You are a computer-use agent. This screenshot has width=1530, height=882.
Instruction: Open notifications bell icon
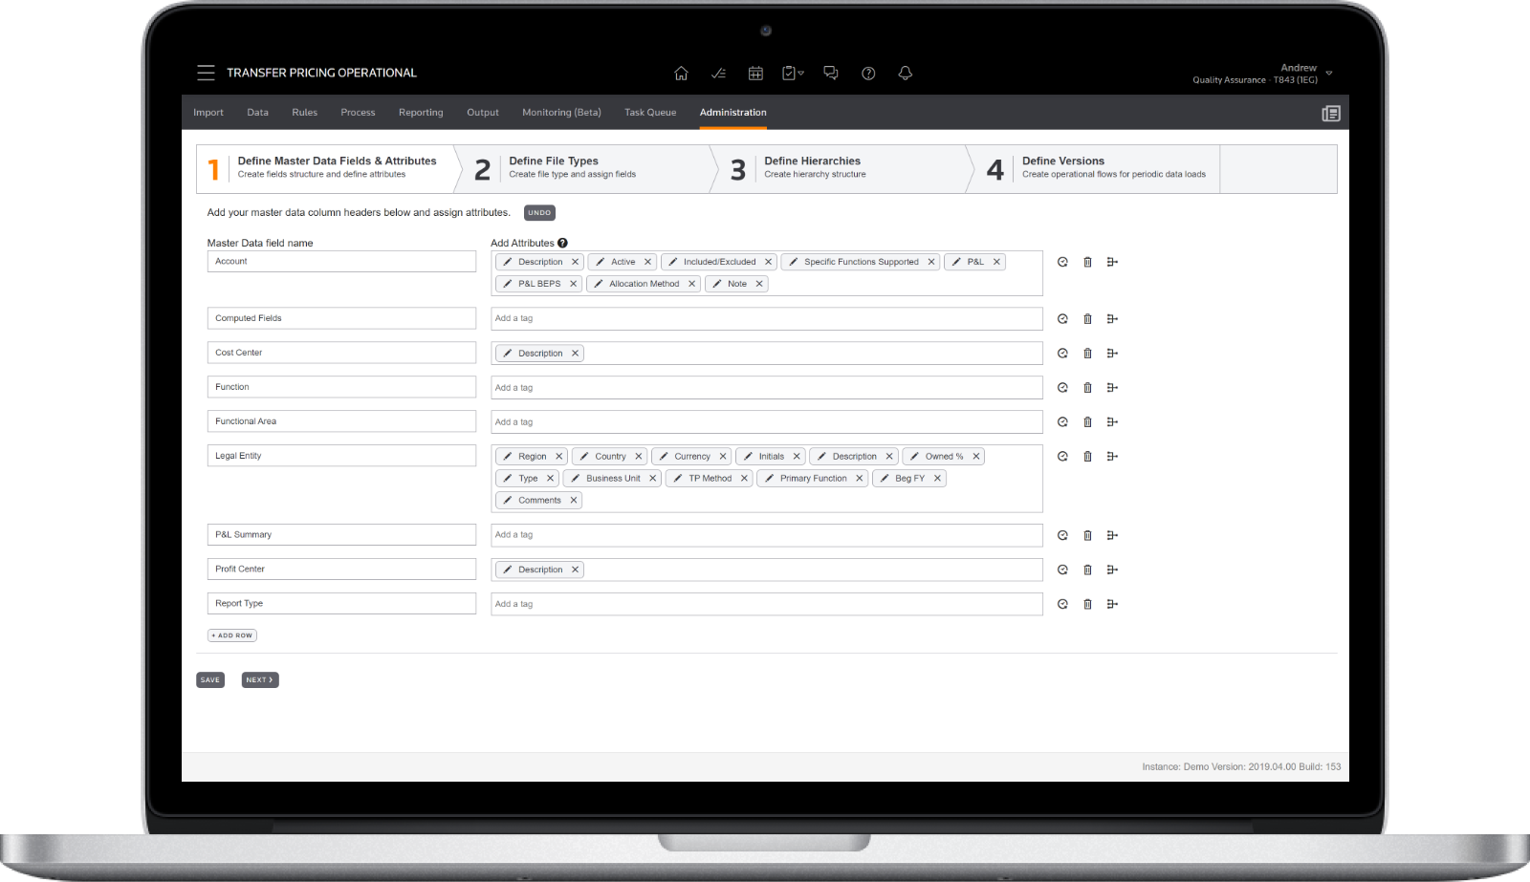coord(906,74)
